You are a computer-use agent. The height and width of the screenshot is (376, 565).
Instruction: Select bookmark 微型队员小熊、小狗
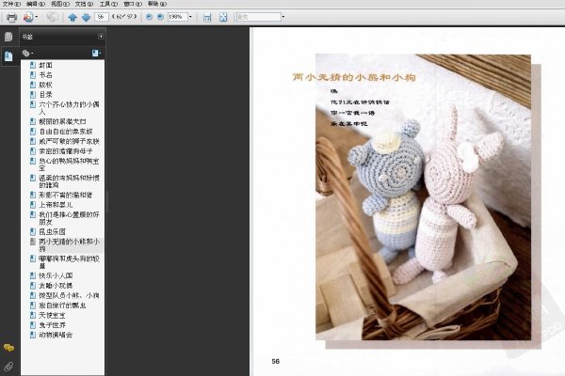(69, 295)
